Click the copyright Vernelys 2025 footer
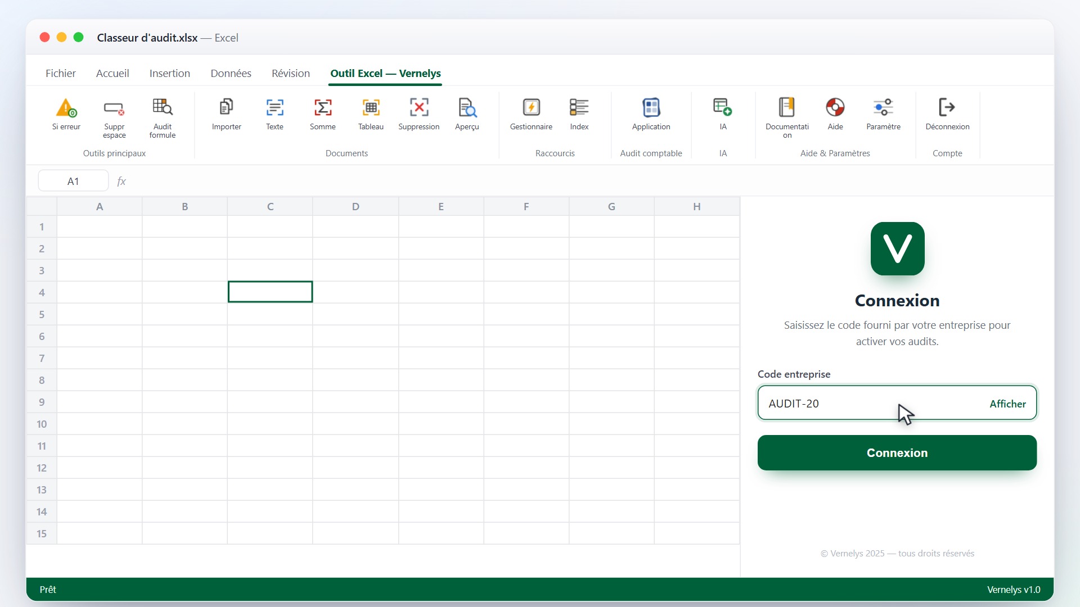 click(x=897, y=553)
